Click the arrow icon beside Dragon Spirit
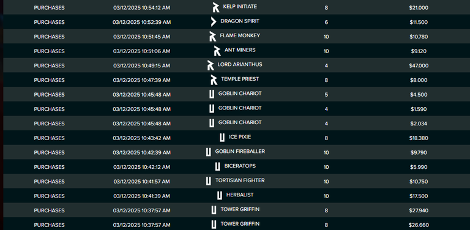Image resolution: width=470 pixels, height=230 pixels. point(214,21)
